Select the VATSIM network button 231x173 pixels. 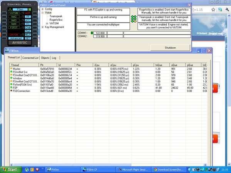click(14, 13)
